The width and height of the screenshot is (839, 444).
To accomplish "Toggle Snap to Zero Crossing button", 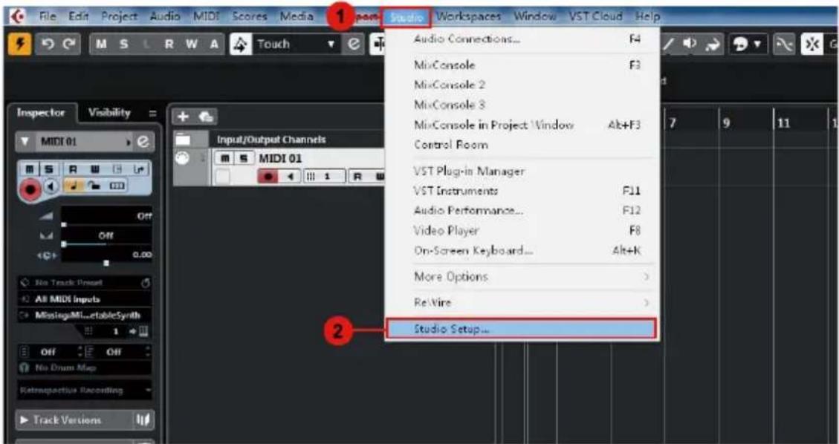I will pyautogui.click(x=784, y=45).
